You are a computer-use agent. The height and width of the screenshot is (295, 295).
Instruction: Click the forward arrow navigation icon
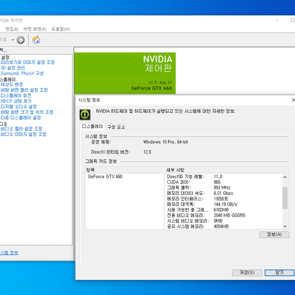click(20, 40)
